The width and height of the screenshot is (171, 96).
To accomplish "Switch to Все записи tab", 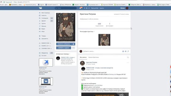I will [83, 57].
